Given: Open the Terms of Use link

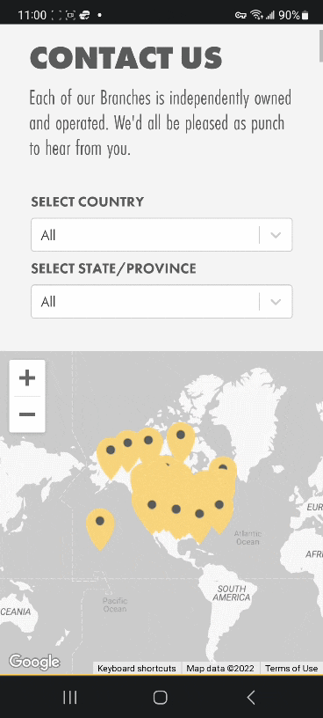Looking at the screenshot, I should click(291, 669).
